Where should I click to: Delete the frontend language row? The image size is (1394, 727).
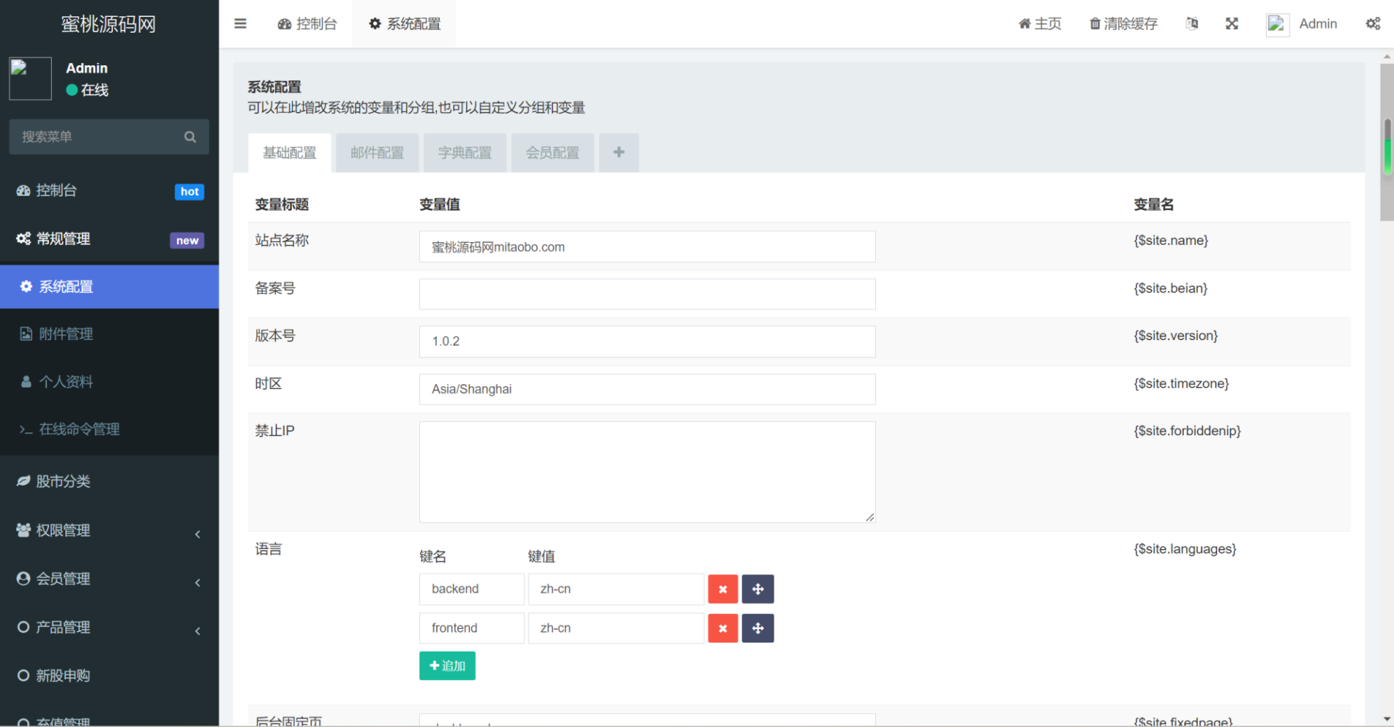pos(723,628)
